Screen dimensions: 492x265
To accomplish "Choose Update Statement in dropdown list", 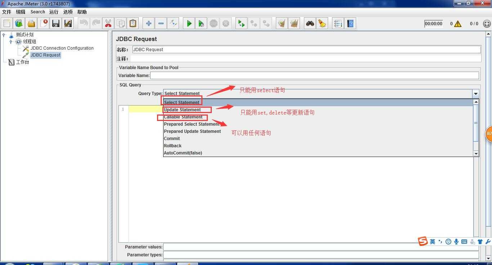I will (318, 110).
